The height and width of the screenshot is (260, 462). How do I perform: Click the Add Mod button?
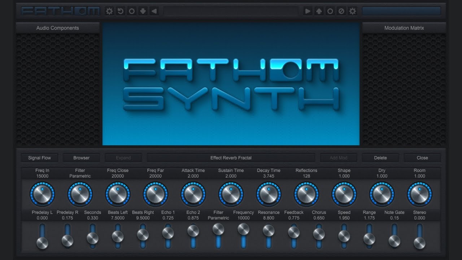tap(339, 158)
